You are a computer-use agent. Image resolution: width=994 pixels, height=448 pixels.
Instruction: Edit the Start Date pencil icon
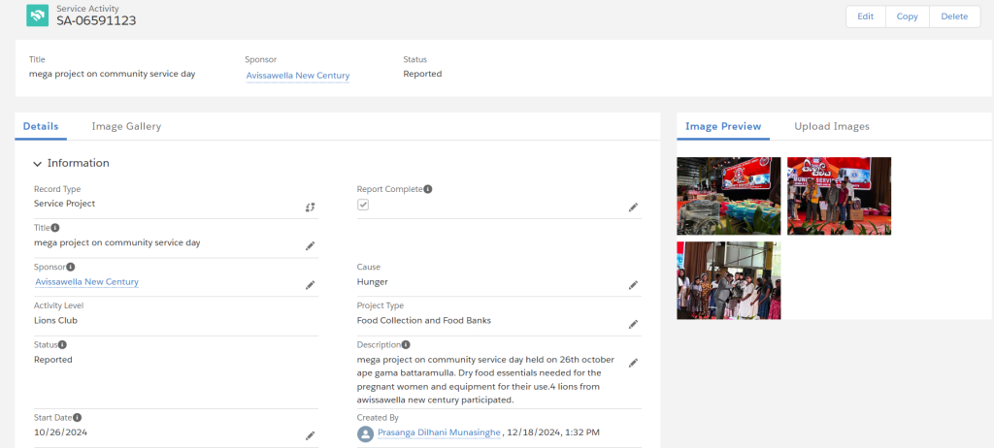pos(310,435)
